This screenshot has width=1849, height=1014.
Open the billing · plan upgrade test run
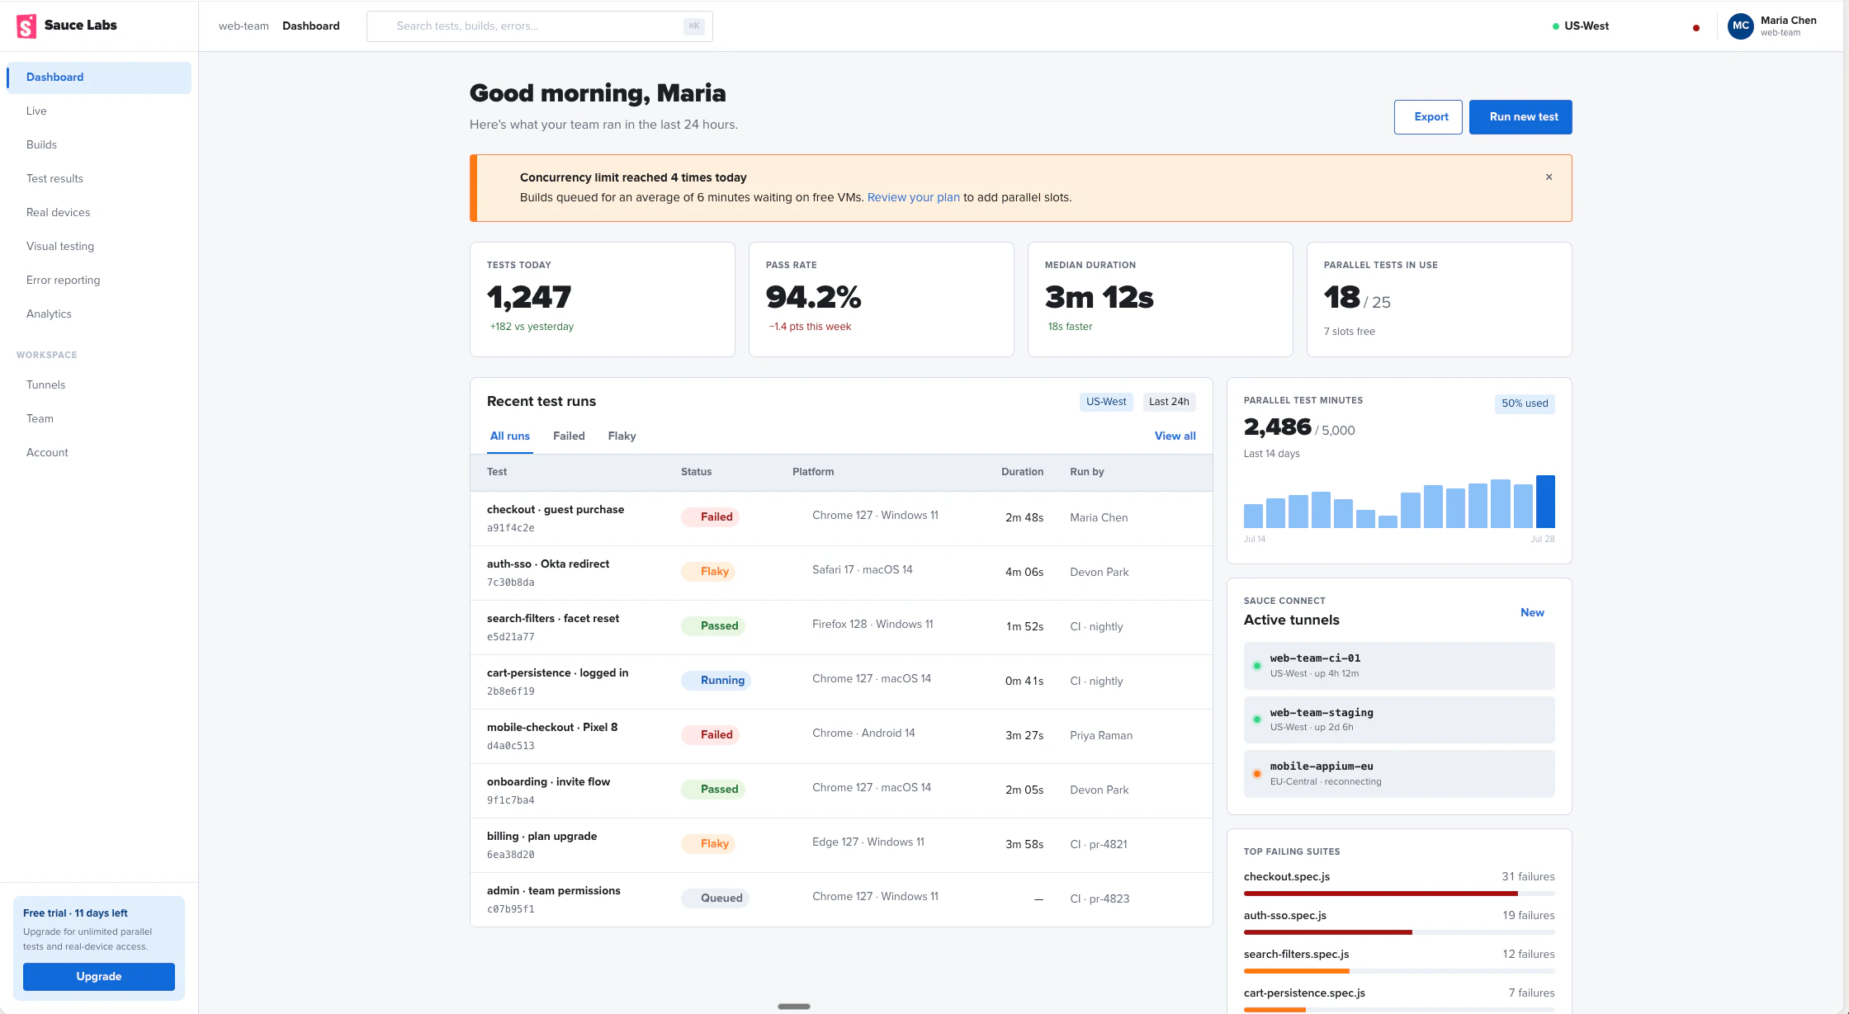(x=841, y=846)
